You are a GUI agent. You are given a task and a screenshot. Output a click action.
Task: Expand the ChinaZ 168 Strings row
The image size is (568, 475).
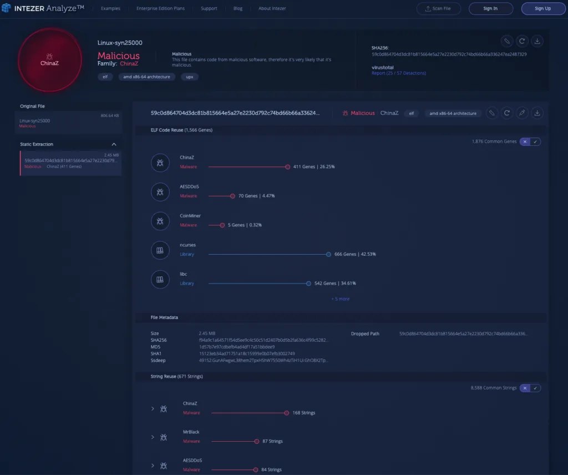coord(153,409)
